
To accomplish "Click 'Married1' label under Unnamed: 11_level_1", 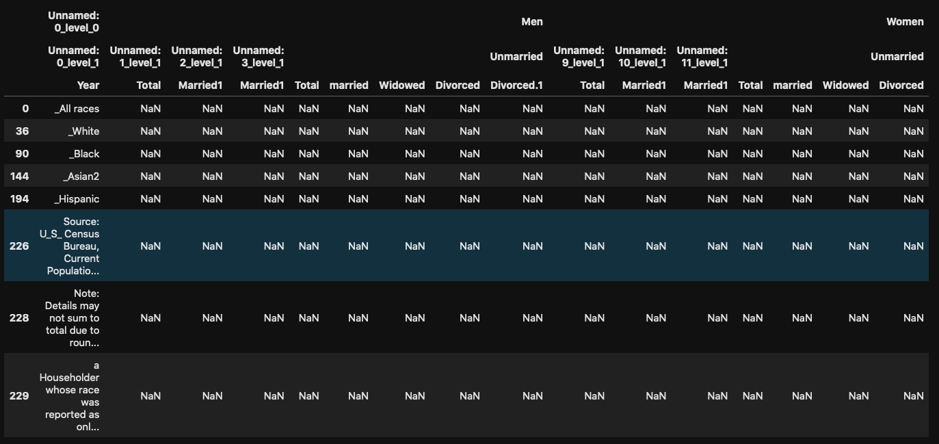I will 706,85.
